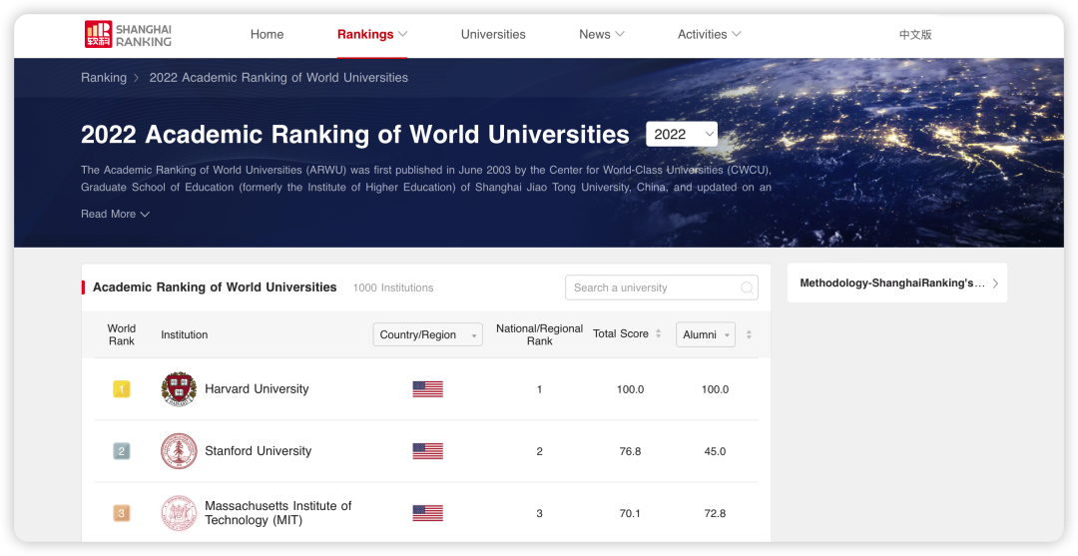This screenshot has width=1078, height=556.
Task: Switch language to 中文版
Action: pyautogui.click(x=915, y=35)
